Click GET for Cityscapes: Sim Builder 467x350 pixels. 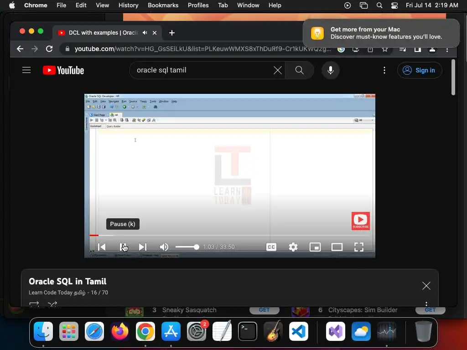tap(430, 310)
